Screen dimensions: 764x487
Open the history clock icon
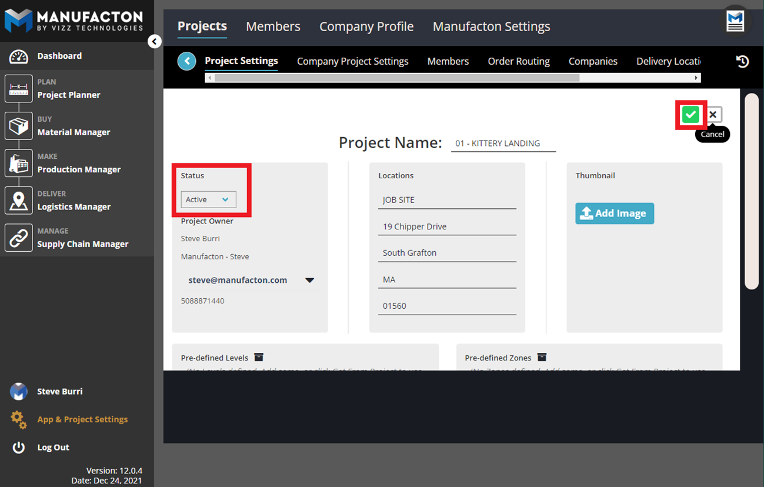point(742,61)
